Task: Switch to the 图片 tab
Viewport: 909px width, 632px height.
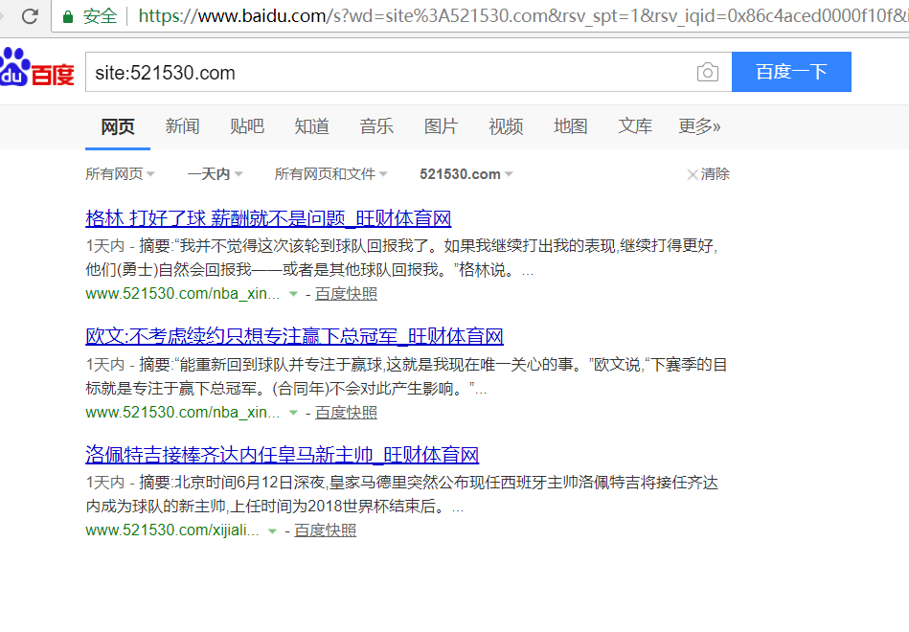Action: 441,126
